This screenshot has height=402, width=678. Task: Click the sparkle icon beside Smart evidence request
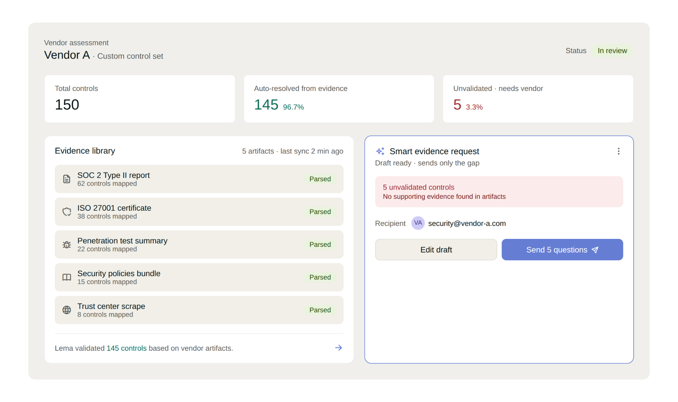[x=380, y=151]
